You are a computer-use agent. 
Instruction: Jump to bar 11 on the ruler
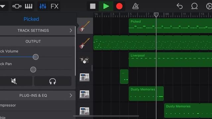pos(185,14)
